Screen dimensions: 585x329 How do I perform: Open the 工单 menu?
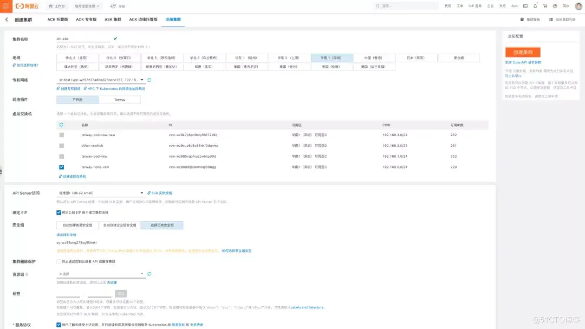click(x=460, y=6)
